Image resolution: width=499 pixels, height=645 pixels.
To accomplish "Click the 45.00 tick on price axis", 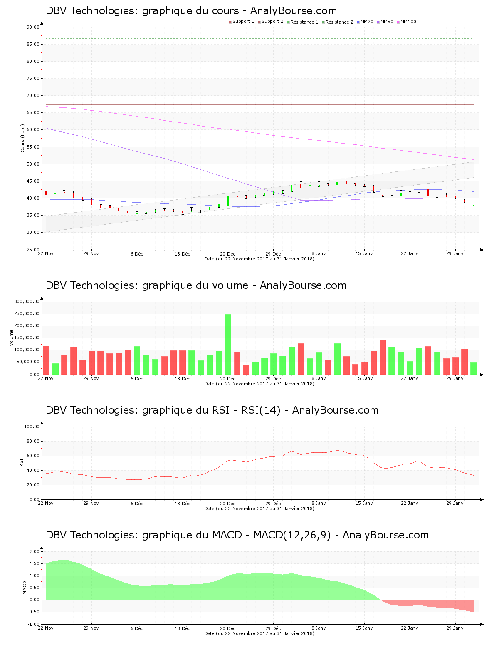I will point(33,181).
